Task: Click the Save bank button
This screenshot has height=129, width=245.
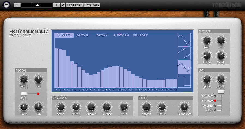Action: pos(92,5)
